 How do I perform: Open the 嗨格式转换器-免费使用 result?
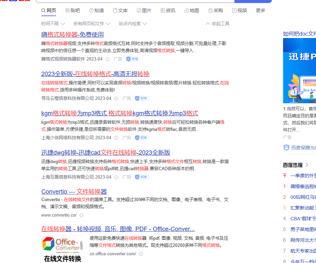73,35
